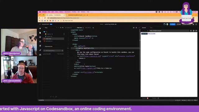199x112 pixels.
Task: Open the Chrome menu in the menu bar
Action: tap(44, 12)
